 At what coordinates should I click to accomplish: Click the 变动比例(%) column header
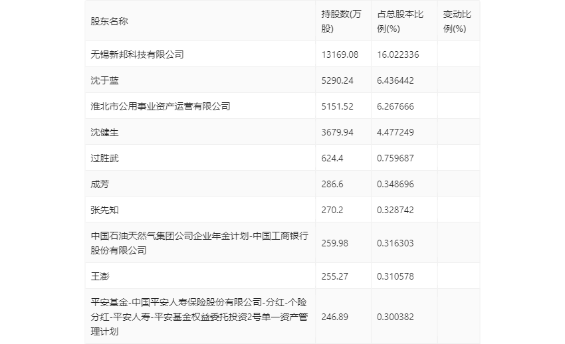(457, 22)
